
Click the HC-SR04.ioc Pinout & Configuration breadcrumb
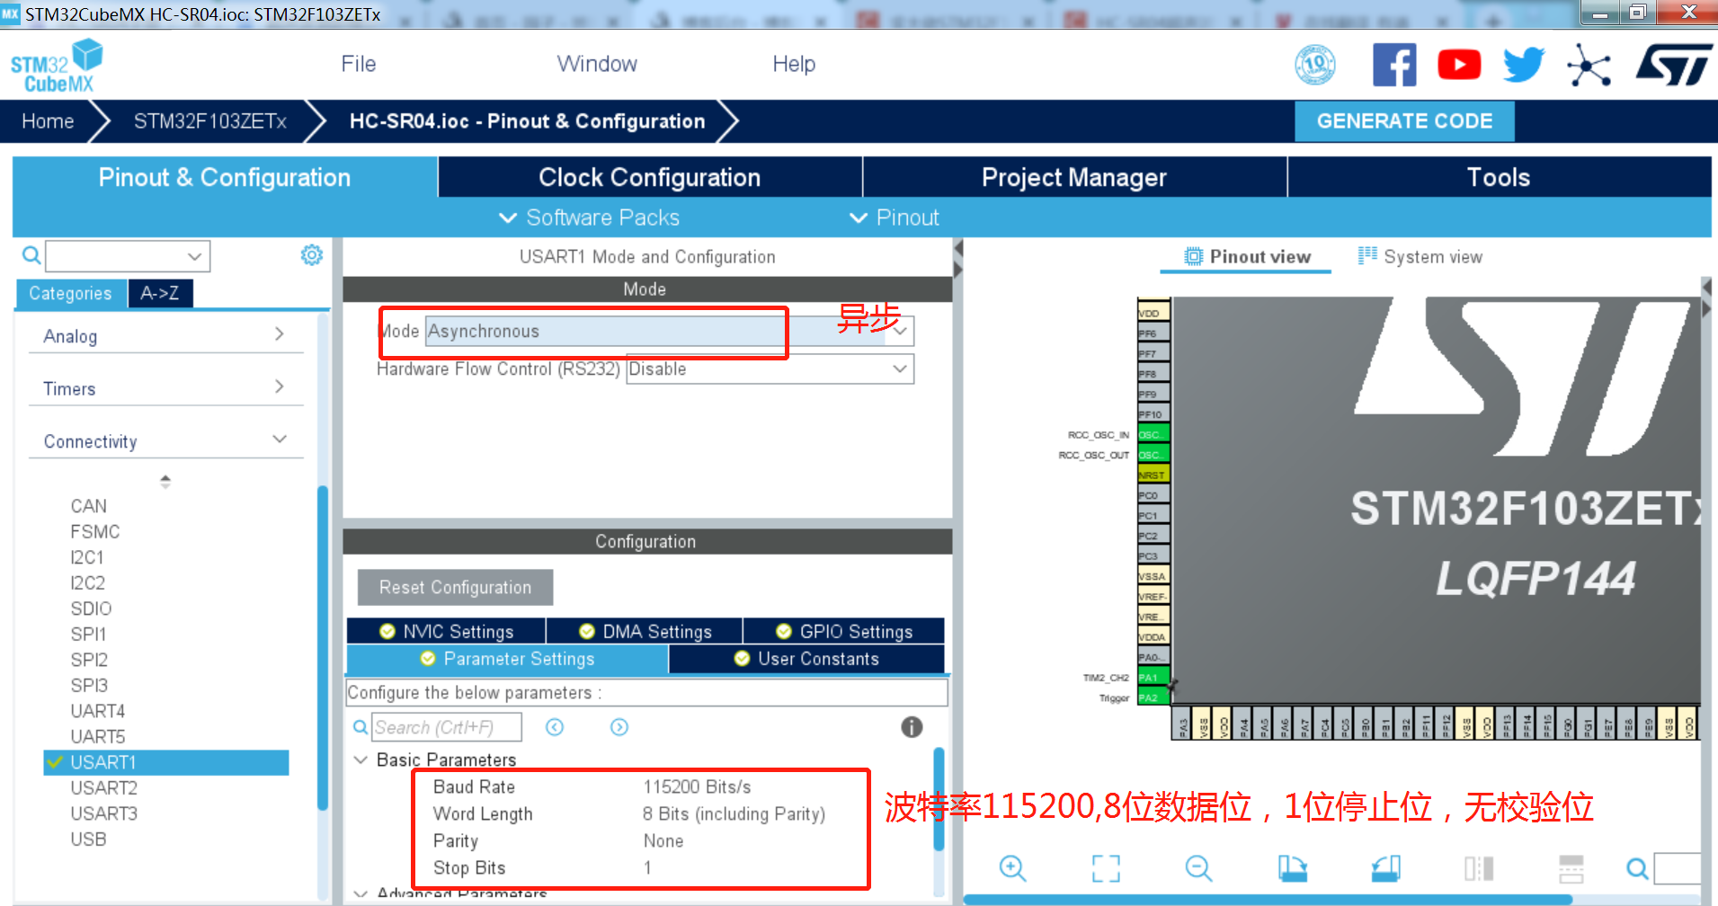coord(527,121)
